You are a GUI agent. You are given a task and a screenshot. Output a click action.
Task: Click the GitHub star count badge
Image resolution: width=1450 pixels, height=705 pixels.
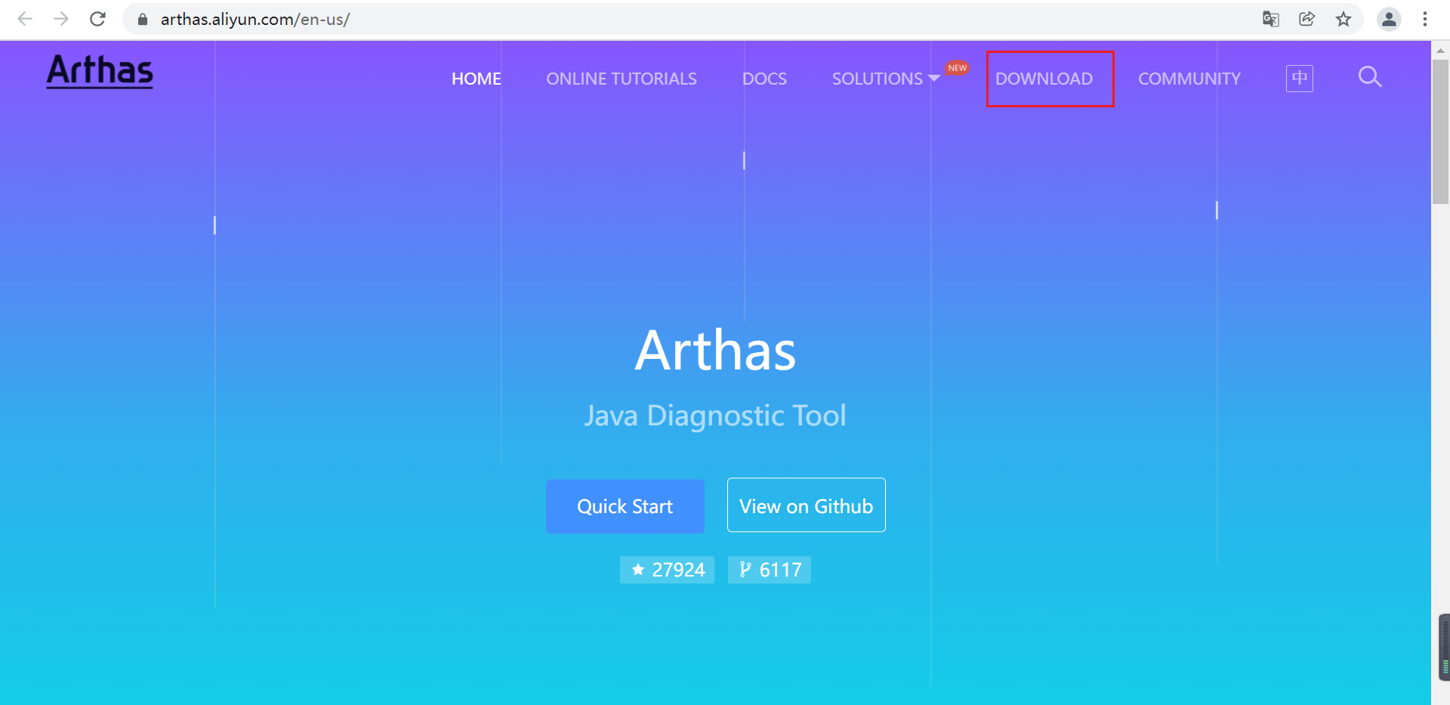(x=666, y=570)
